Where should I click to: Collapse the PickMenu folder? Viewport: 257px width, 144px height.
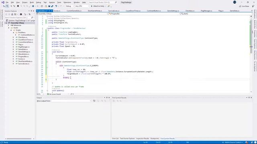click(x=13, y=32)
